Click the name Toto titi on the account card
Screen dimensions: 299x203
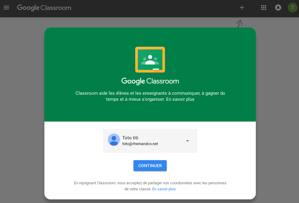(130, 138)
